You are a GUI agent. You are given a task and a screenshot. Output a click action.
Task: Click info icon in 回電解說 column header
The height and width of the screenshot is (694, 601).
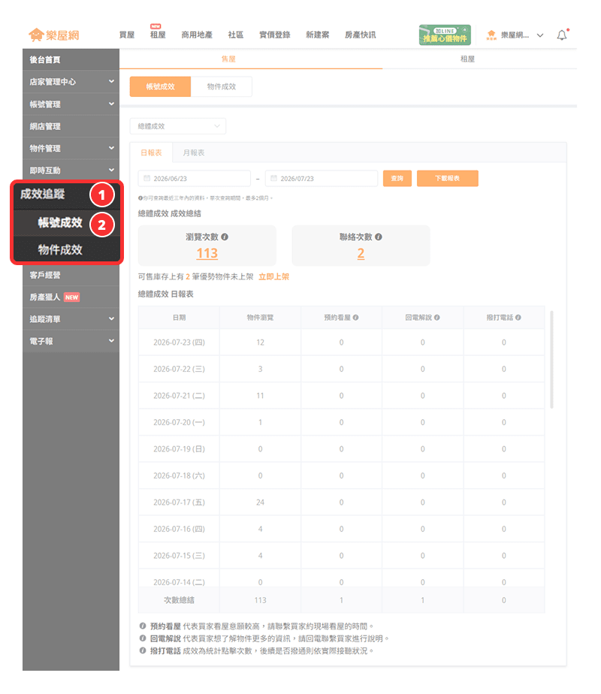(436, 318)
